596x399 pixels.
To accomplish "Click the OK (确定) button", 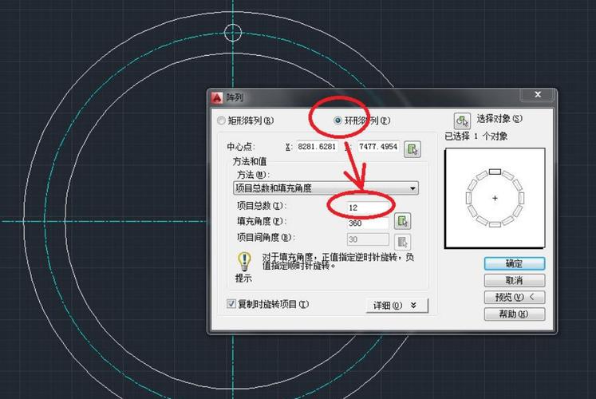I will (515, 263).
